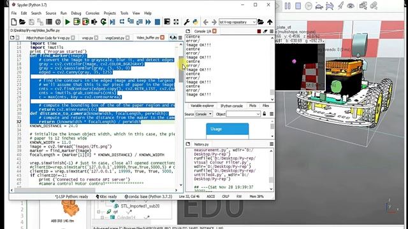The width and height of the screenshot is (408, 229).
Task: Expand the Help Object combo box
Action: [x=244, y=114]
